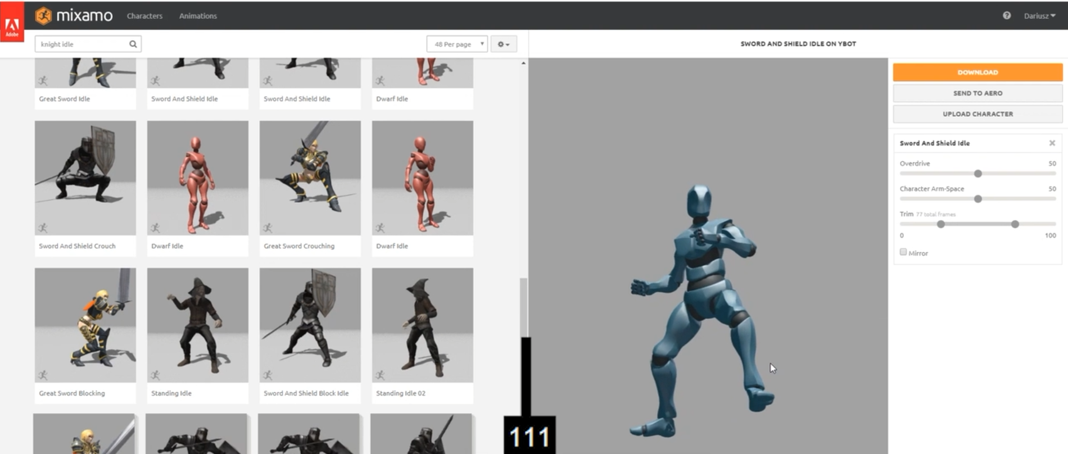Viewport: 1068px width, 454px height.
Task: Click running-man icon on Great Sword Idle card
Action: point(43,81)
